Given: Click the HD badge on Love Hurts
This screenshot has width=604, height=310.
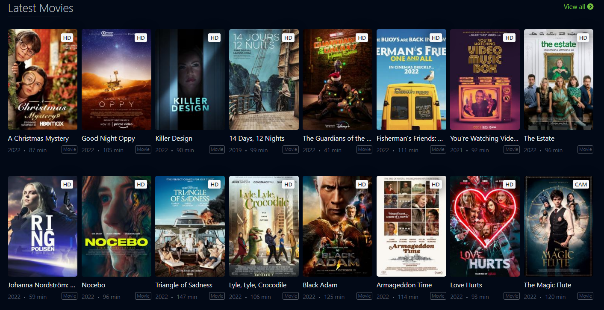Looking at the screenshot, I should point(510,184).
